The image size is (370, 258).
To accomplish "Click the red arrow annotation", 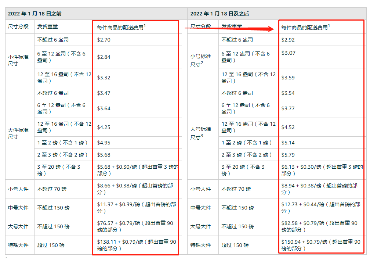I will [x=229, y=29].
